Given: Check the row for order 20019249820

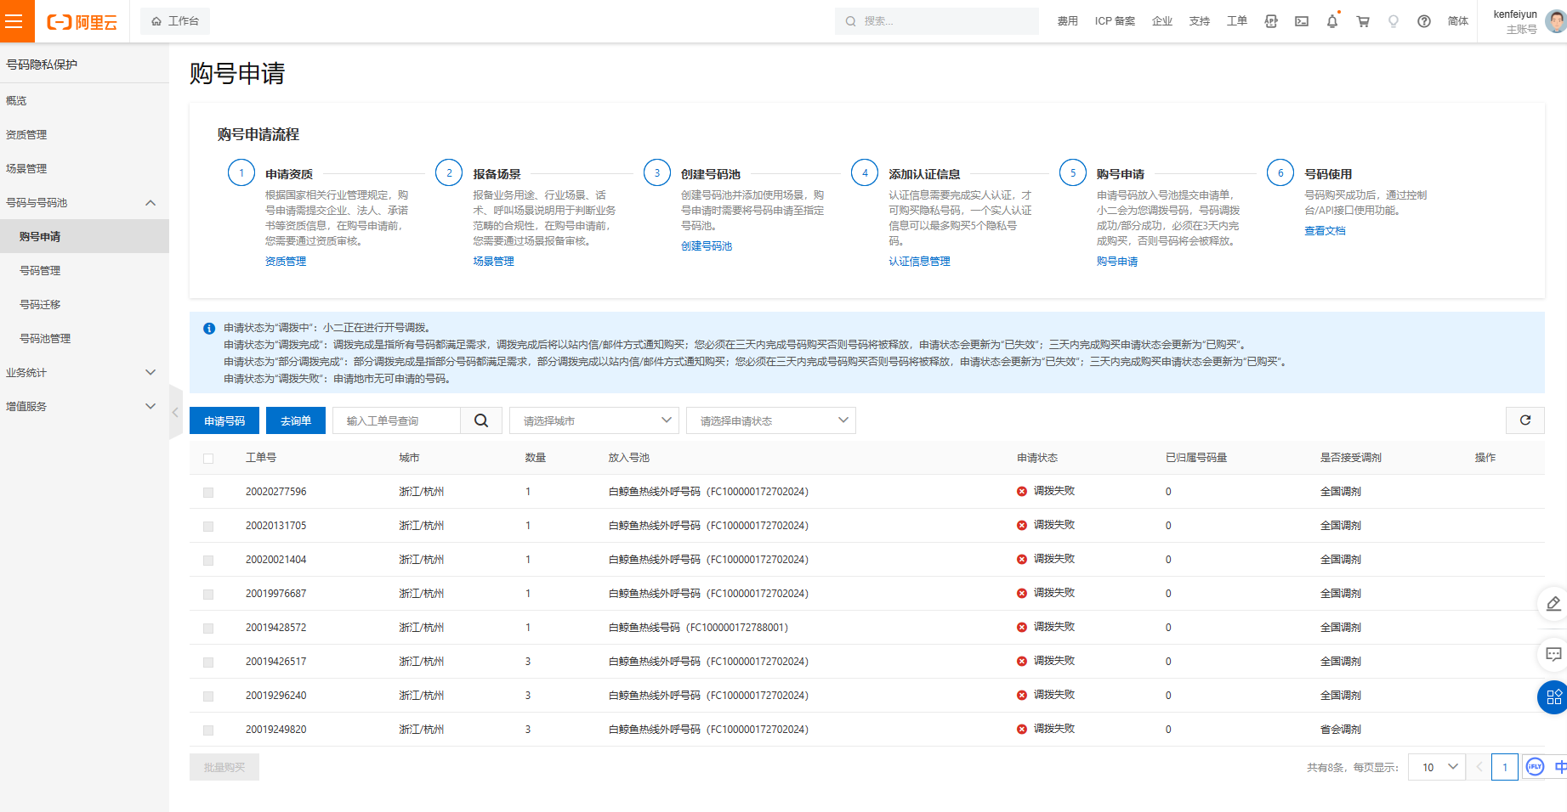Looking at the screenshot, I should pos(208,730).
